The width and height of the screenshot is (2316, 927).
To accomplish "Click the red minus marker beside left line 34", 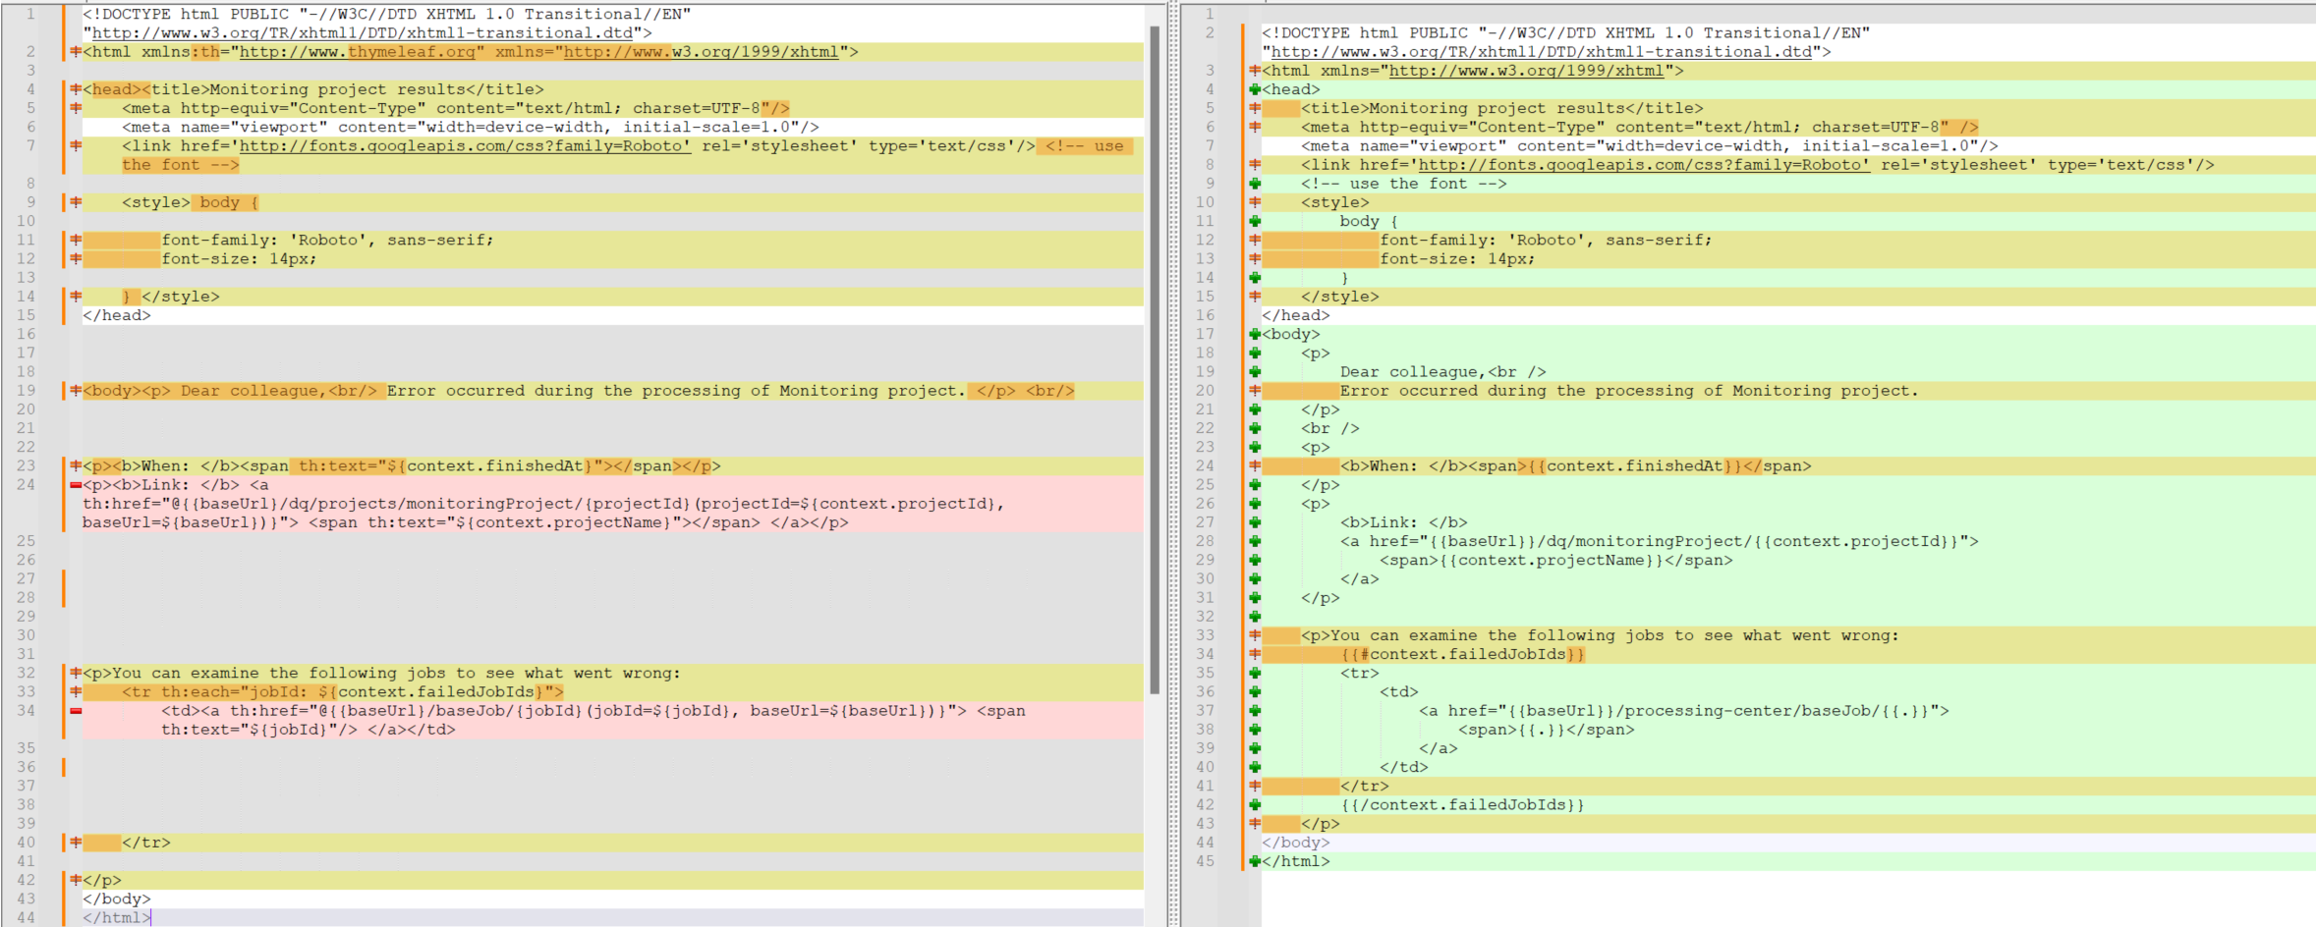I will tap(76, 711).
